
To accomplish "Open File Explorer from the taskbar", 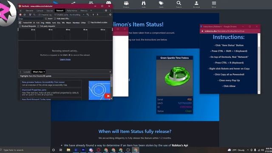I will coord(68,150).
